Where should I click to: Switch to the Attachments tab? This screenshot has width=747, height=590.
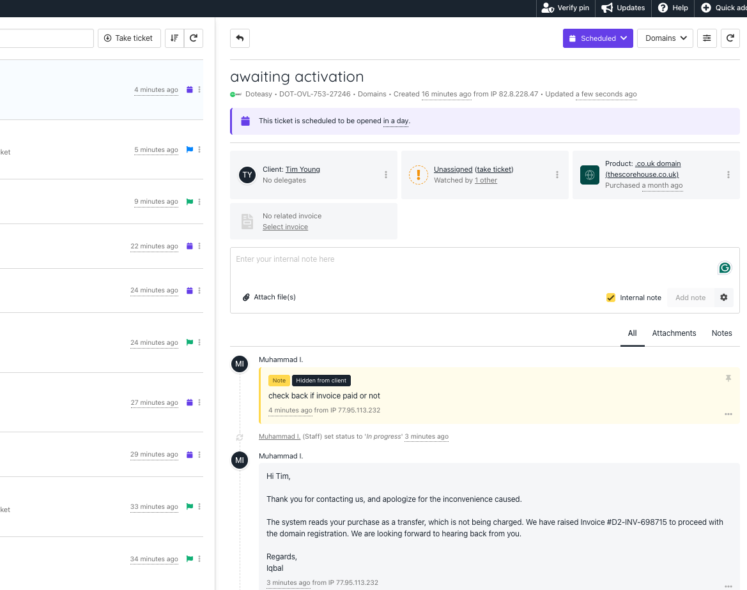tap(674, 333)
